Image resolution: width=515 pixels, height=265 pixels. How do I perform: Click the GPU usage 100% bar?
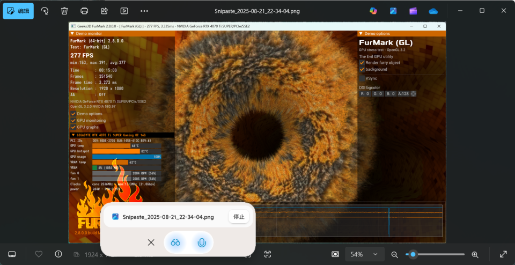[127, 157]
